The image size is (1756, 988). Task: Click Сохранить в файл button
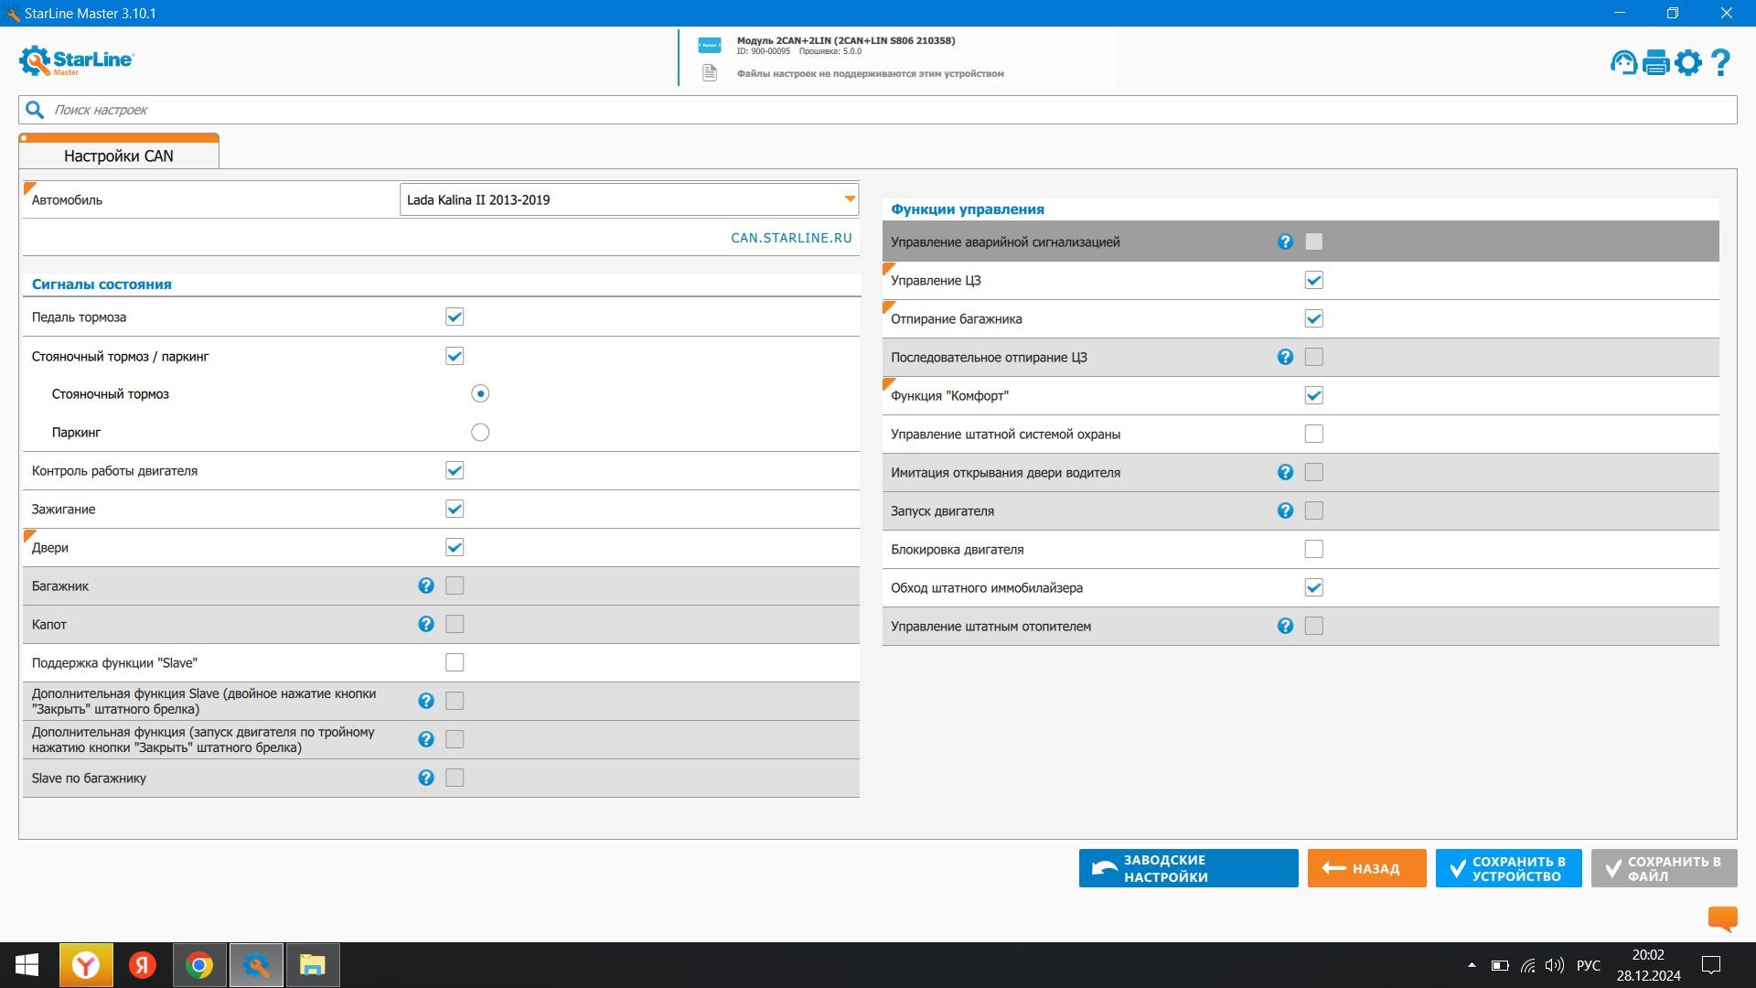1664,868
